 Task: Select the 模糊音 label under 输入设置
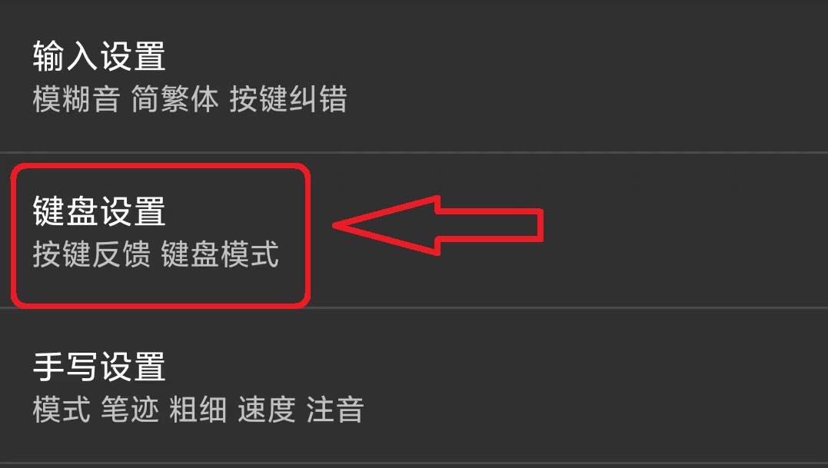point(76,99)
